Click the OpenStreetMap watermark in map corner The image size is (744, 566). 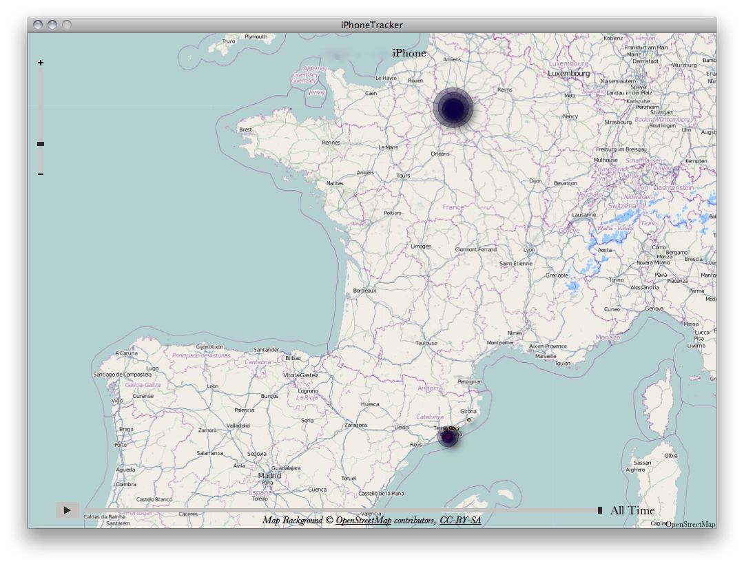[690, 524]
